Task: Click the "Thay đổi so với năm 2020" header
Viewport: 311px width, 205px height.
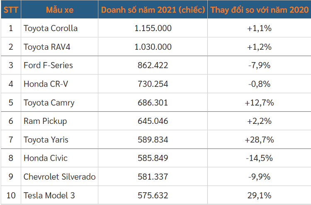Action: tap(259, 10)
